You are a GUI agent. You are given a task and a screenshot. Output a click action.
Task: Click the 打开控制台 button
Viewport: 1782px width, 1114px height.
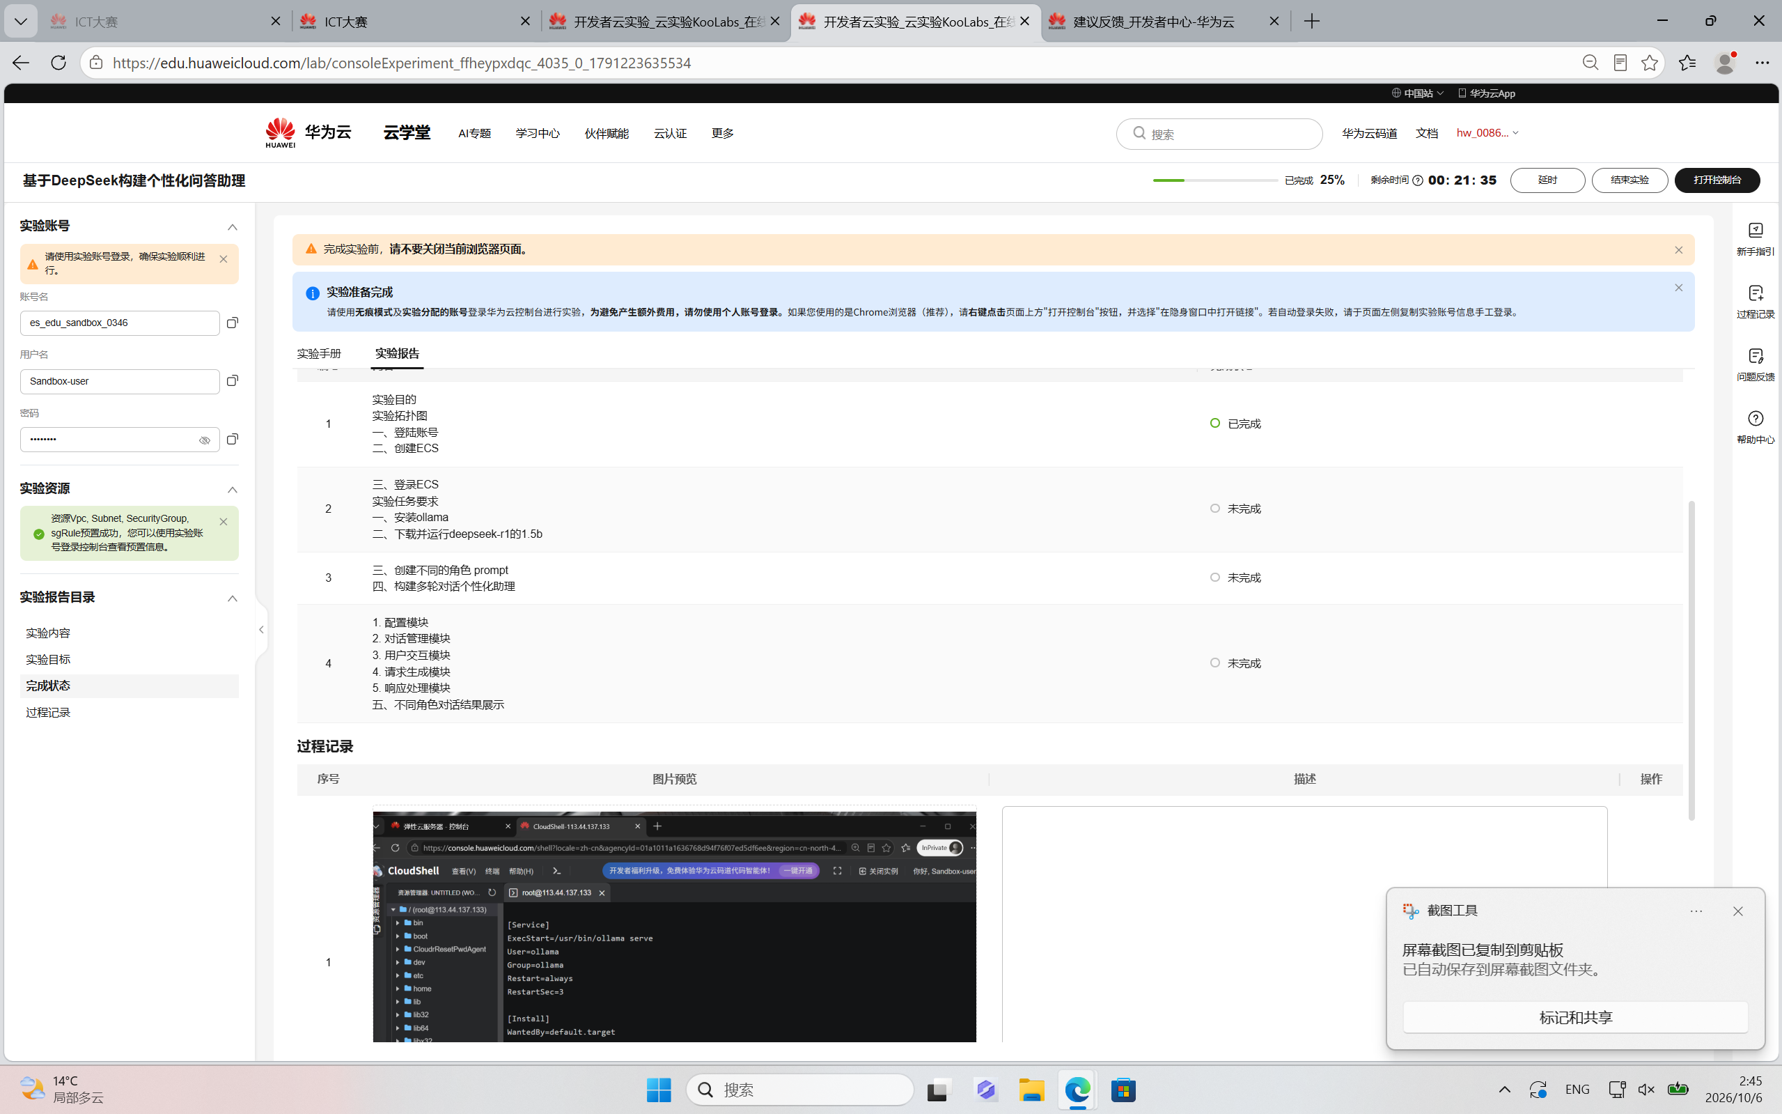click(1717, 180)
